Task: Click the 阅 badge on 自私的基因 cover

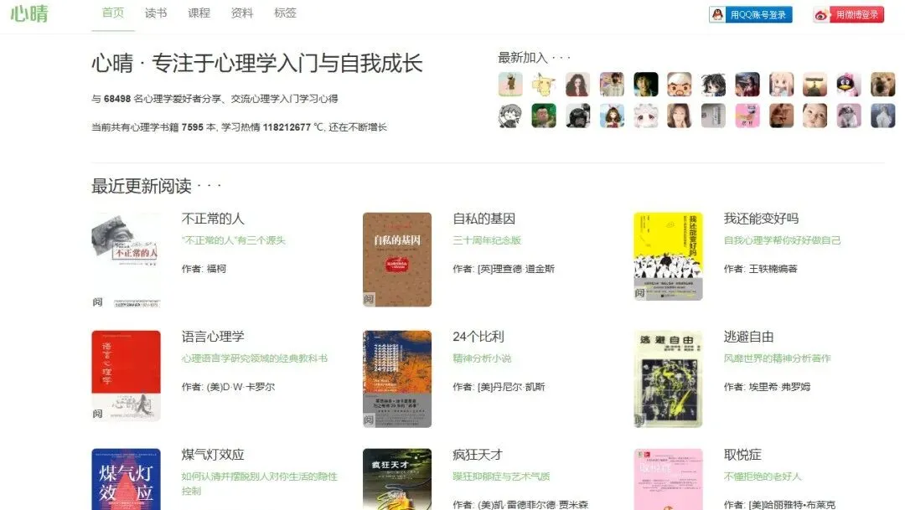Action: pos(369,300)
